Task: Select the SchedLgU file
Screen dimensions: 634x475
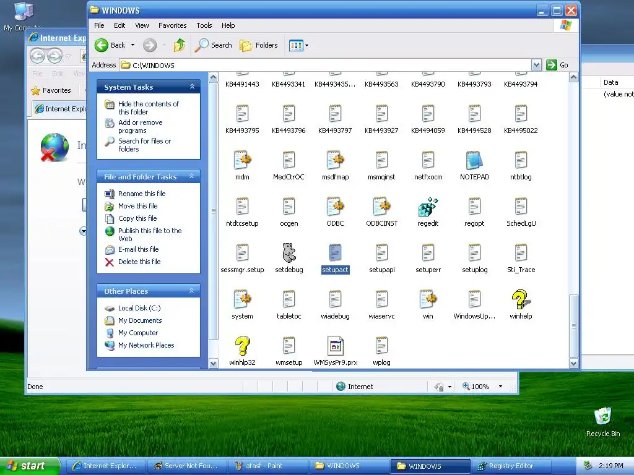Action: pos(521,212)
